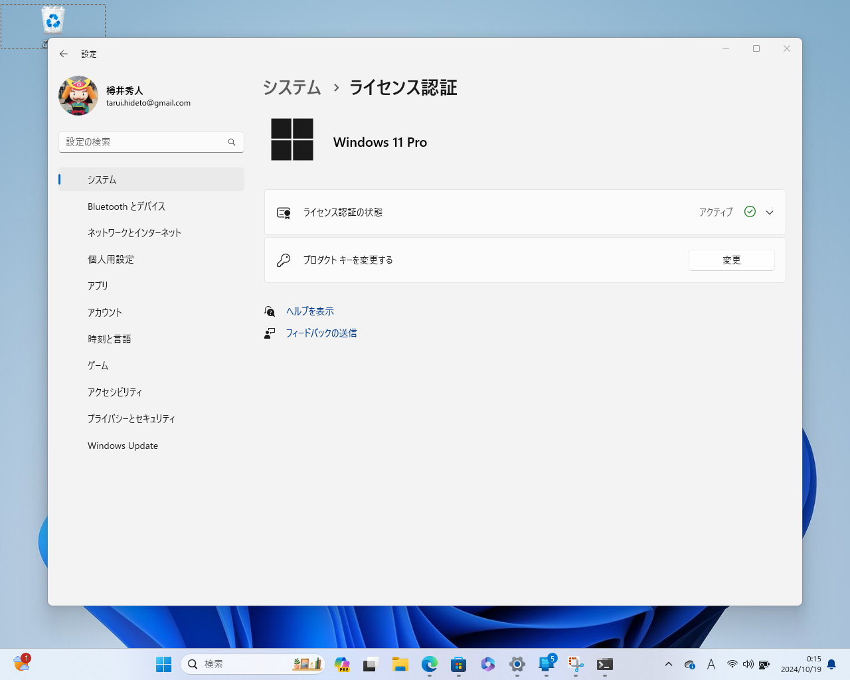Open the ヘルプを表示 help link
This screenshot has height=680, width=850.
pyautogui.click(x=309, y=311)
